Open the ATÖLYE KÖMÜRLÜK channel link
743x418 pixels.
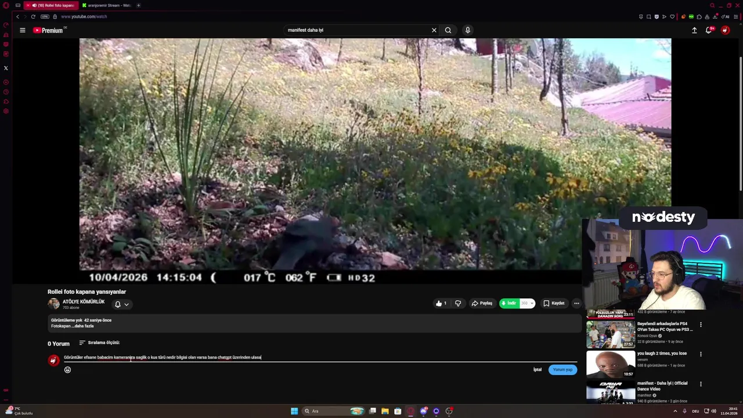(84, 302)
